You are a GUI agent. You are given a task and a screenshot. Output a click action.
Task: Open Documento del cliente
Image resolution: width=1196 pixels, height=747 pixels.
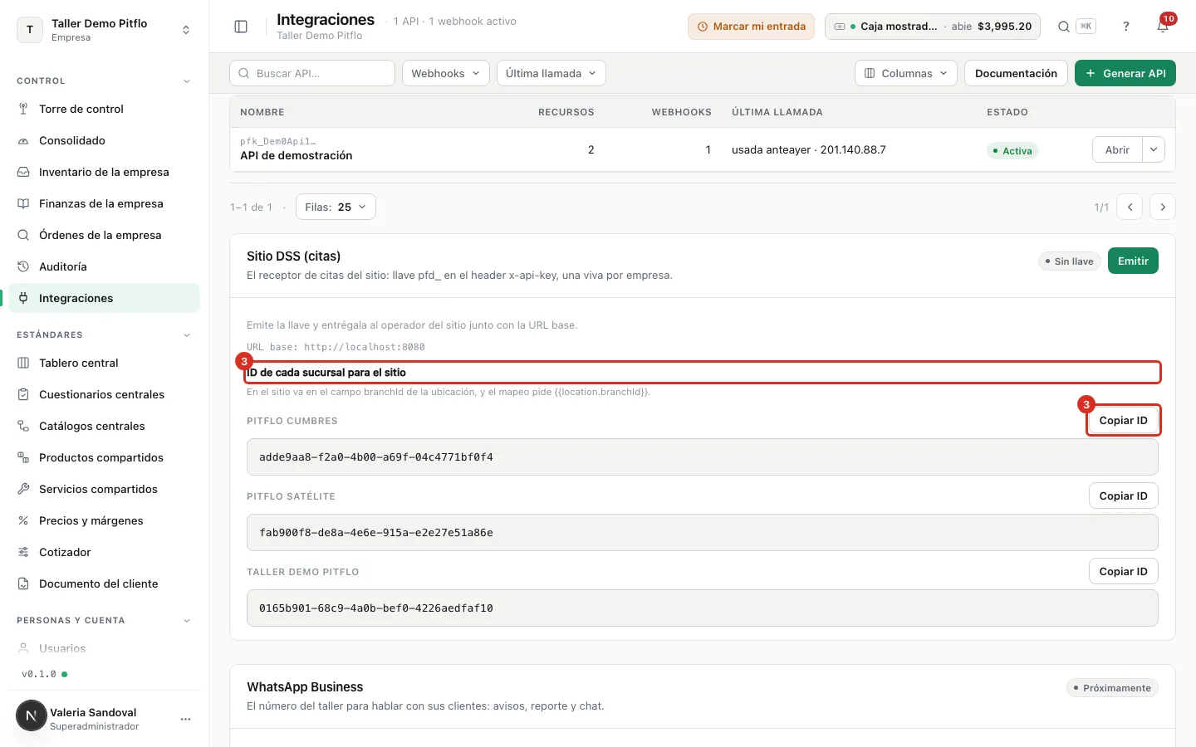pos(104,583)
